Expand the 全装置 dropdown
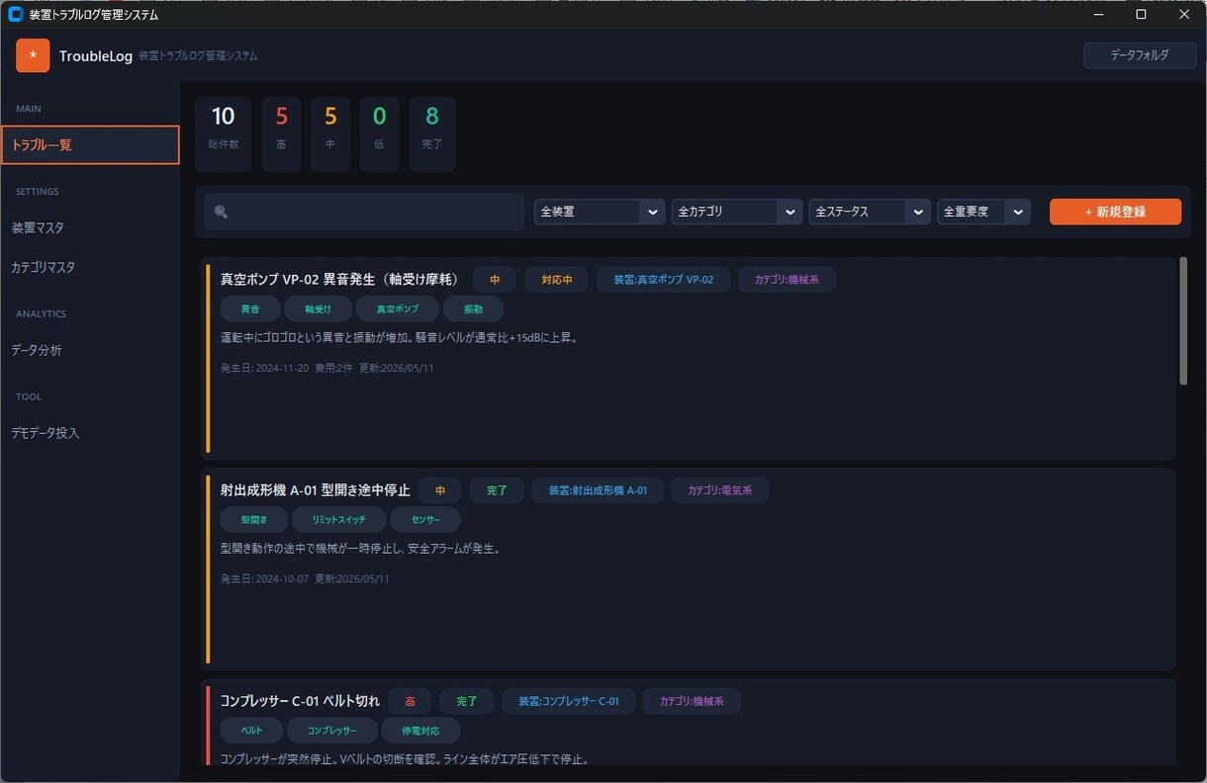Image resolution: width=1207 pixels, height=783 pixels. (600, 212)
